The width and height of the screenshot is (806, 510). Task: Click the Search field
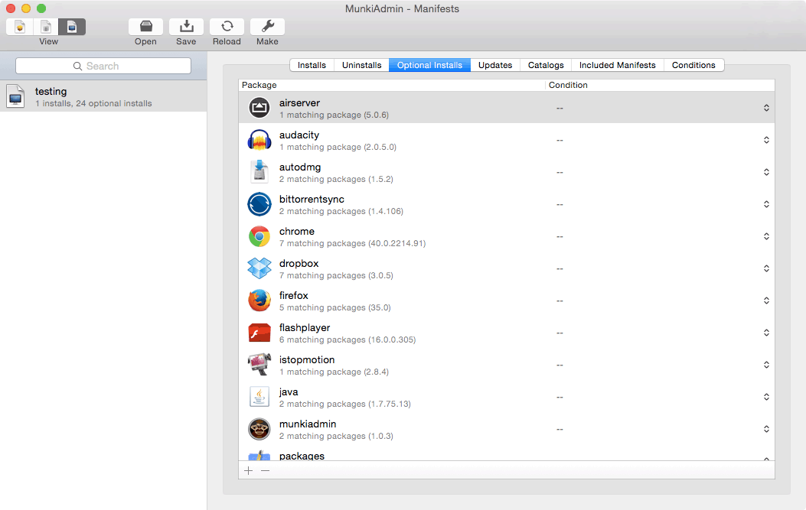click(103, 67)
